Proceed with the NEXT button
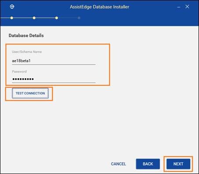199x174 pixels. (x=178, y=164)
